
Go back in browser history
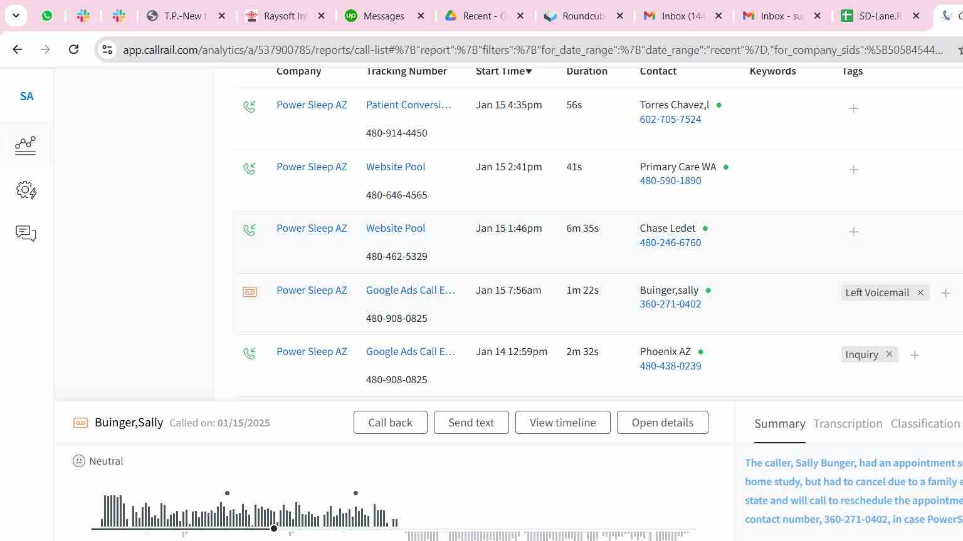coord(17,49)
